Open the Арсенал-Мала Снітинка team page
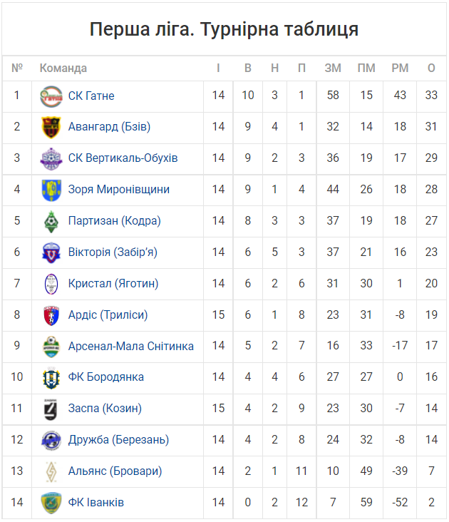The width and height of the screenshot is (449, 522). pos(130,347)
